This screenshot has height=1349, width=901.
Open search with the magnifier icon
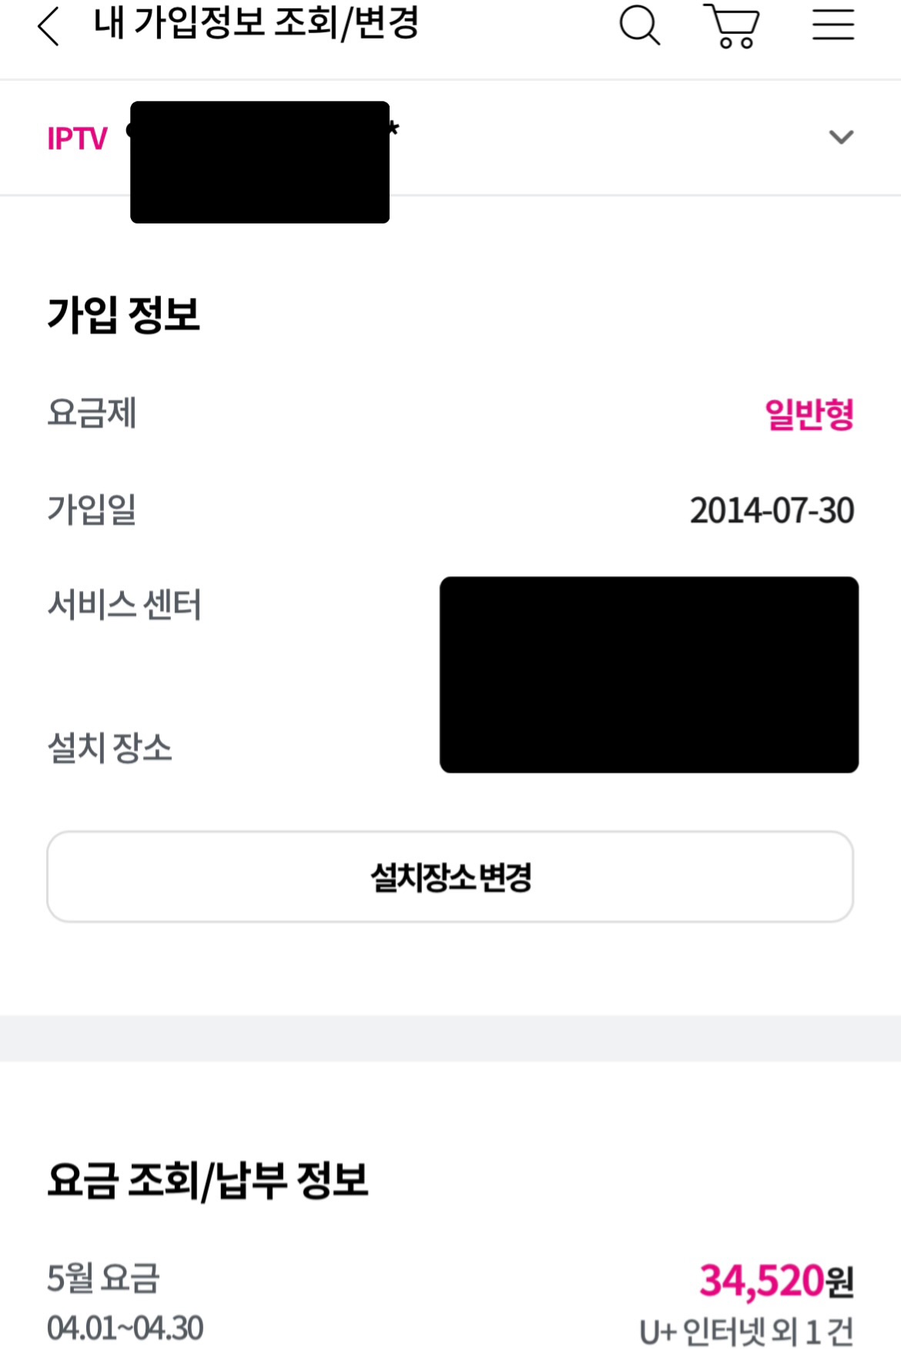click(639, 25)
